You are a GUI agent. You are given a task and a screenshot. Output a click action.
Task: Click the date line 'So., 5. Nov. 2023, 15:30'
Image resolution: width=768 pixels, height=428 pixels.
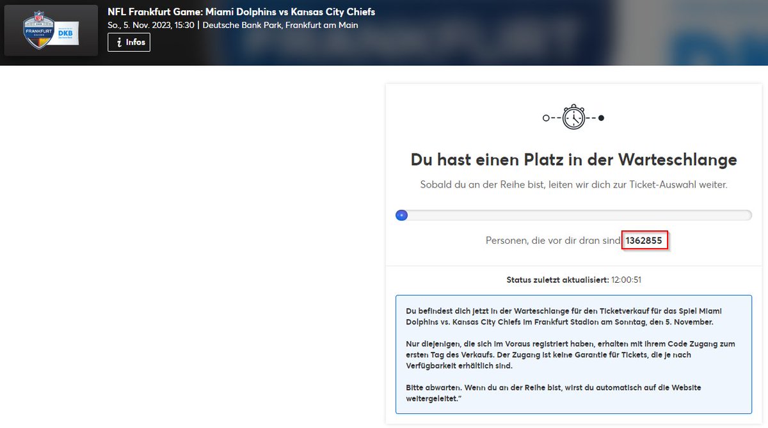[152, 26]
